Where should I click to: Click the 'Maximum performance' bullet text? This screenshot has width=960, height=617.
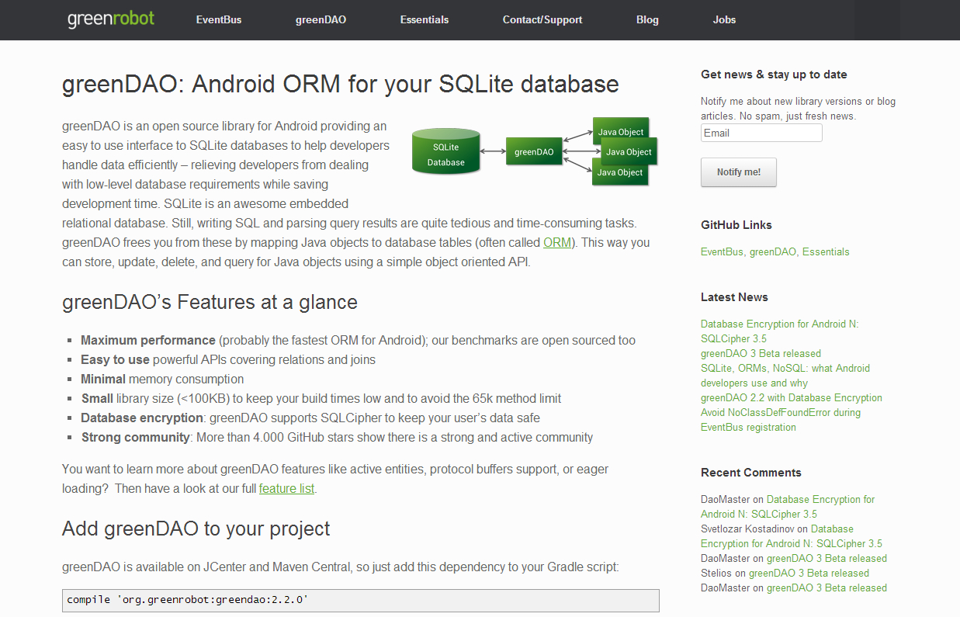click(148, 340)
